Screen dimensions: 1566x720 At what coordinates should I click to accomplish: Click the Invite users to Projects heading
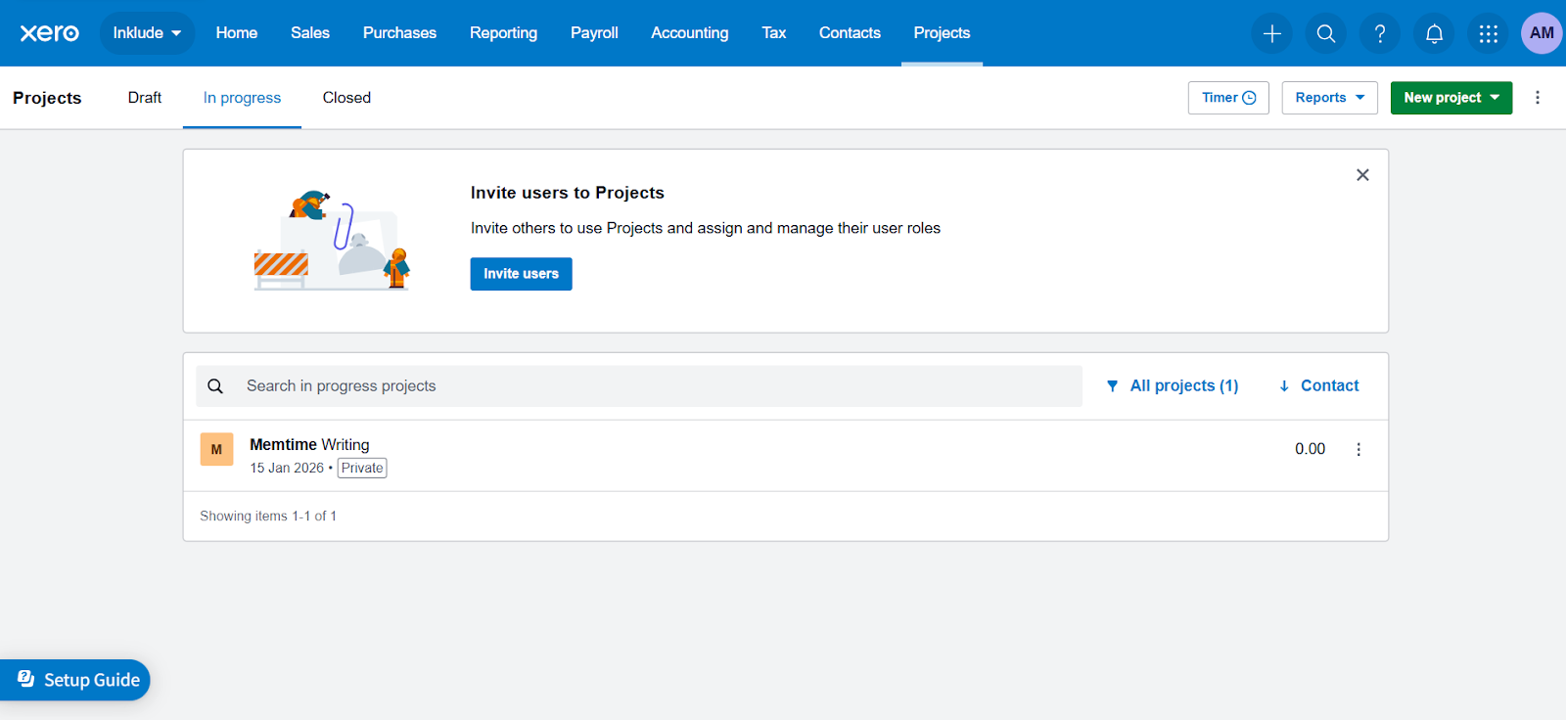[568, 193]
